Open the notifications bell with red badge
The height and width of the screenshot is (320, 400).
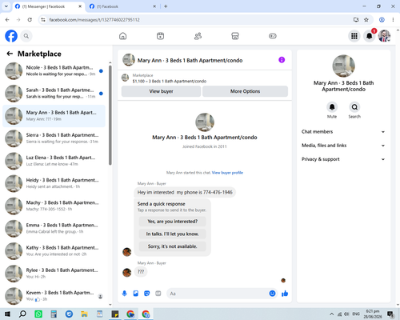click(370, 36)
